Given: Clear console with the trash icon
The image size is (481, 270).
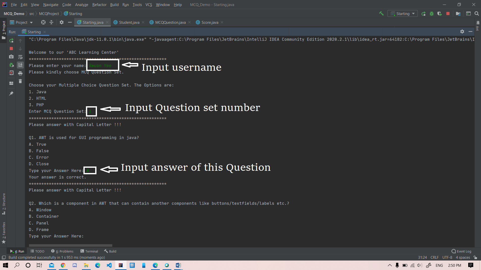Looking at the screenshot, I should [20, 81].
